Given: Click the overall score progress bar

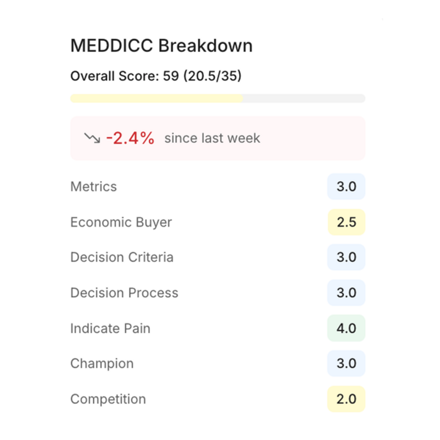Looking at the screenshot, I should coord(218,98).
